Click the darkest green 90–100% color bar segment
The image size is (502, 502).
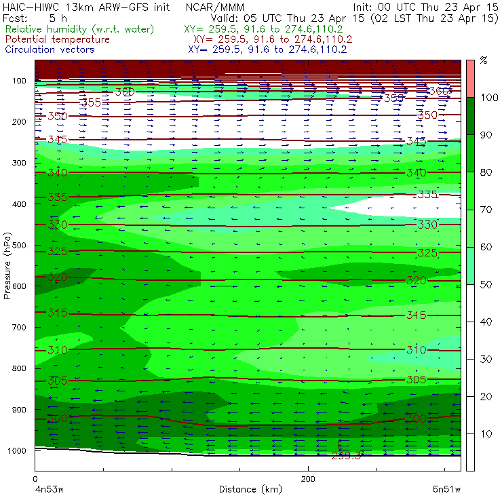pyautogui.click(x=470, y=116)
